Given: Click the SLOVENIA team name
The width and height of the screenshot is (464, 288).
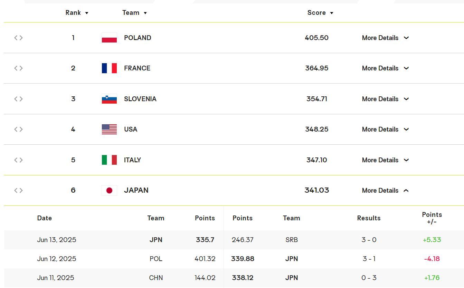Looking at the screenshot, I should point(140,99).
